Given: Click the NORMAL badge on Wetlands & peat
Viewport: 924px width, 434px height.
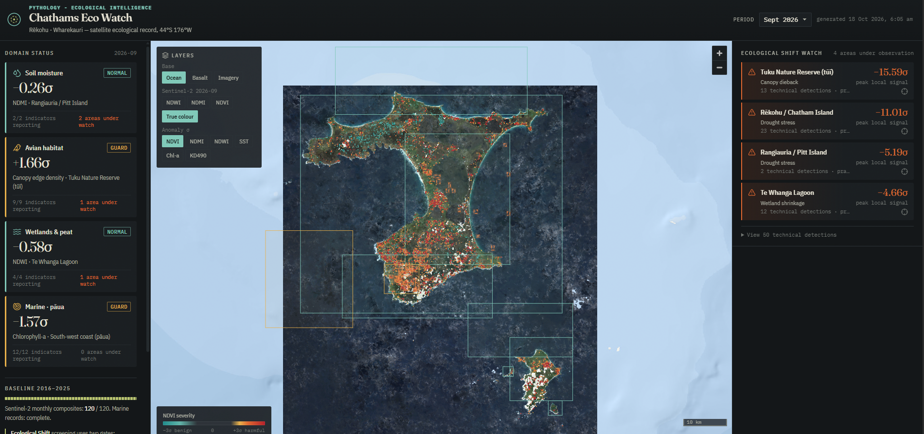Looking at the screenshot, I should pos(117,232).
